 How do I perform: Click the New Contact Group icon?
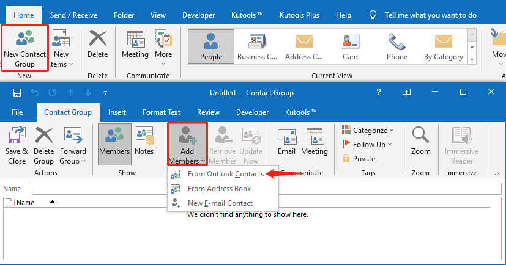[x=24, y=40]
